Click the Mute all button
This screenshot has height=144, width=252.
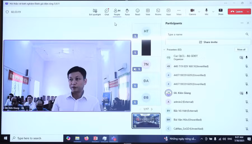pos(241,50)
